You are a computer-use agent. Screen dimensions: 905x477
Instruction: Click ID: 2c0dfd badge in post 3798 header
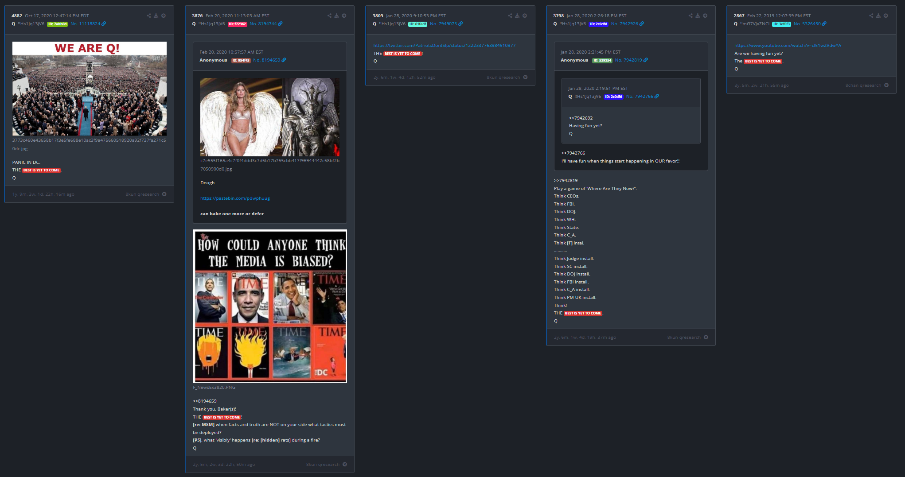point(598,24)
